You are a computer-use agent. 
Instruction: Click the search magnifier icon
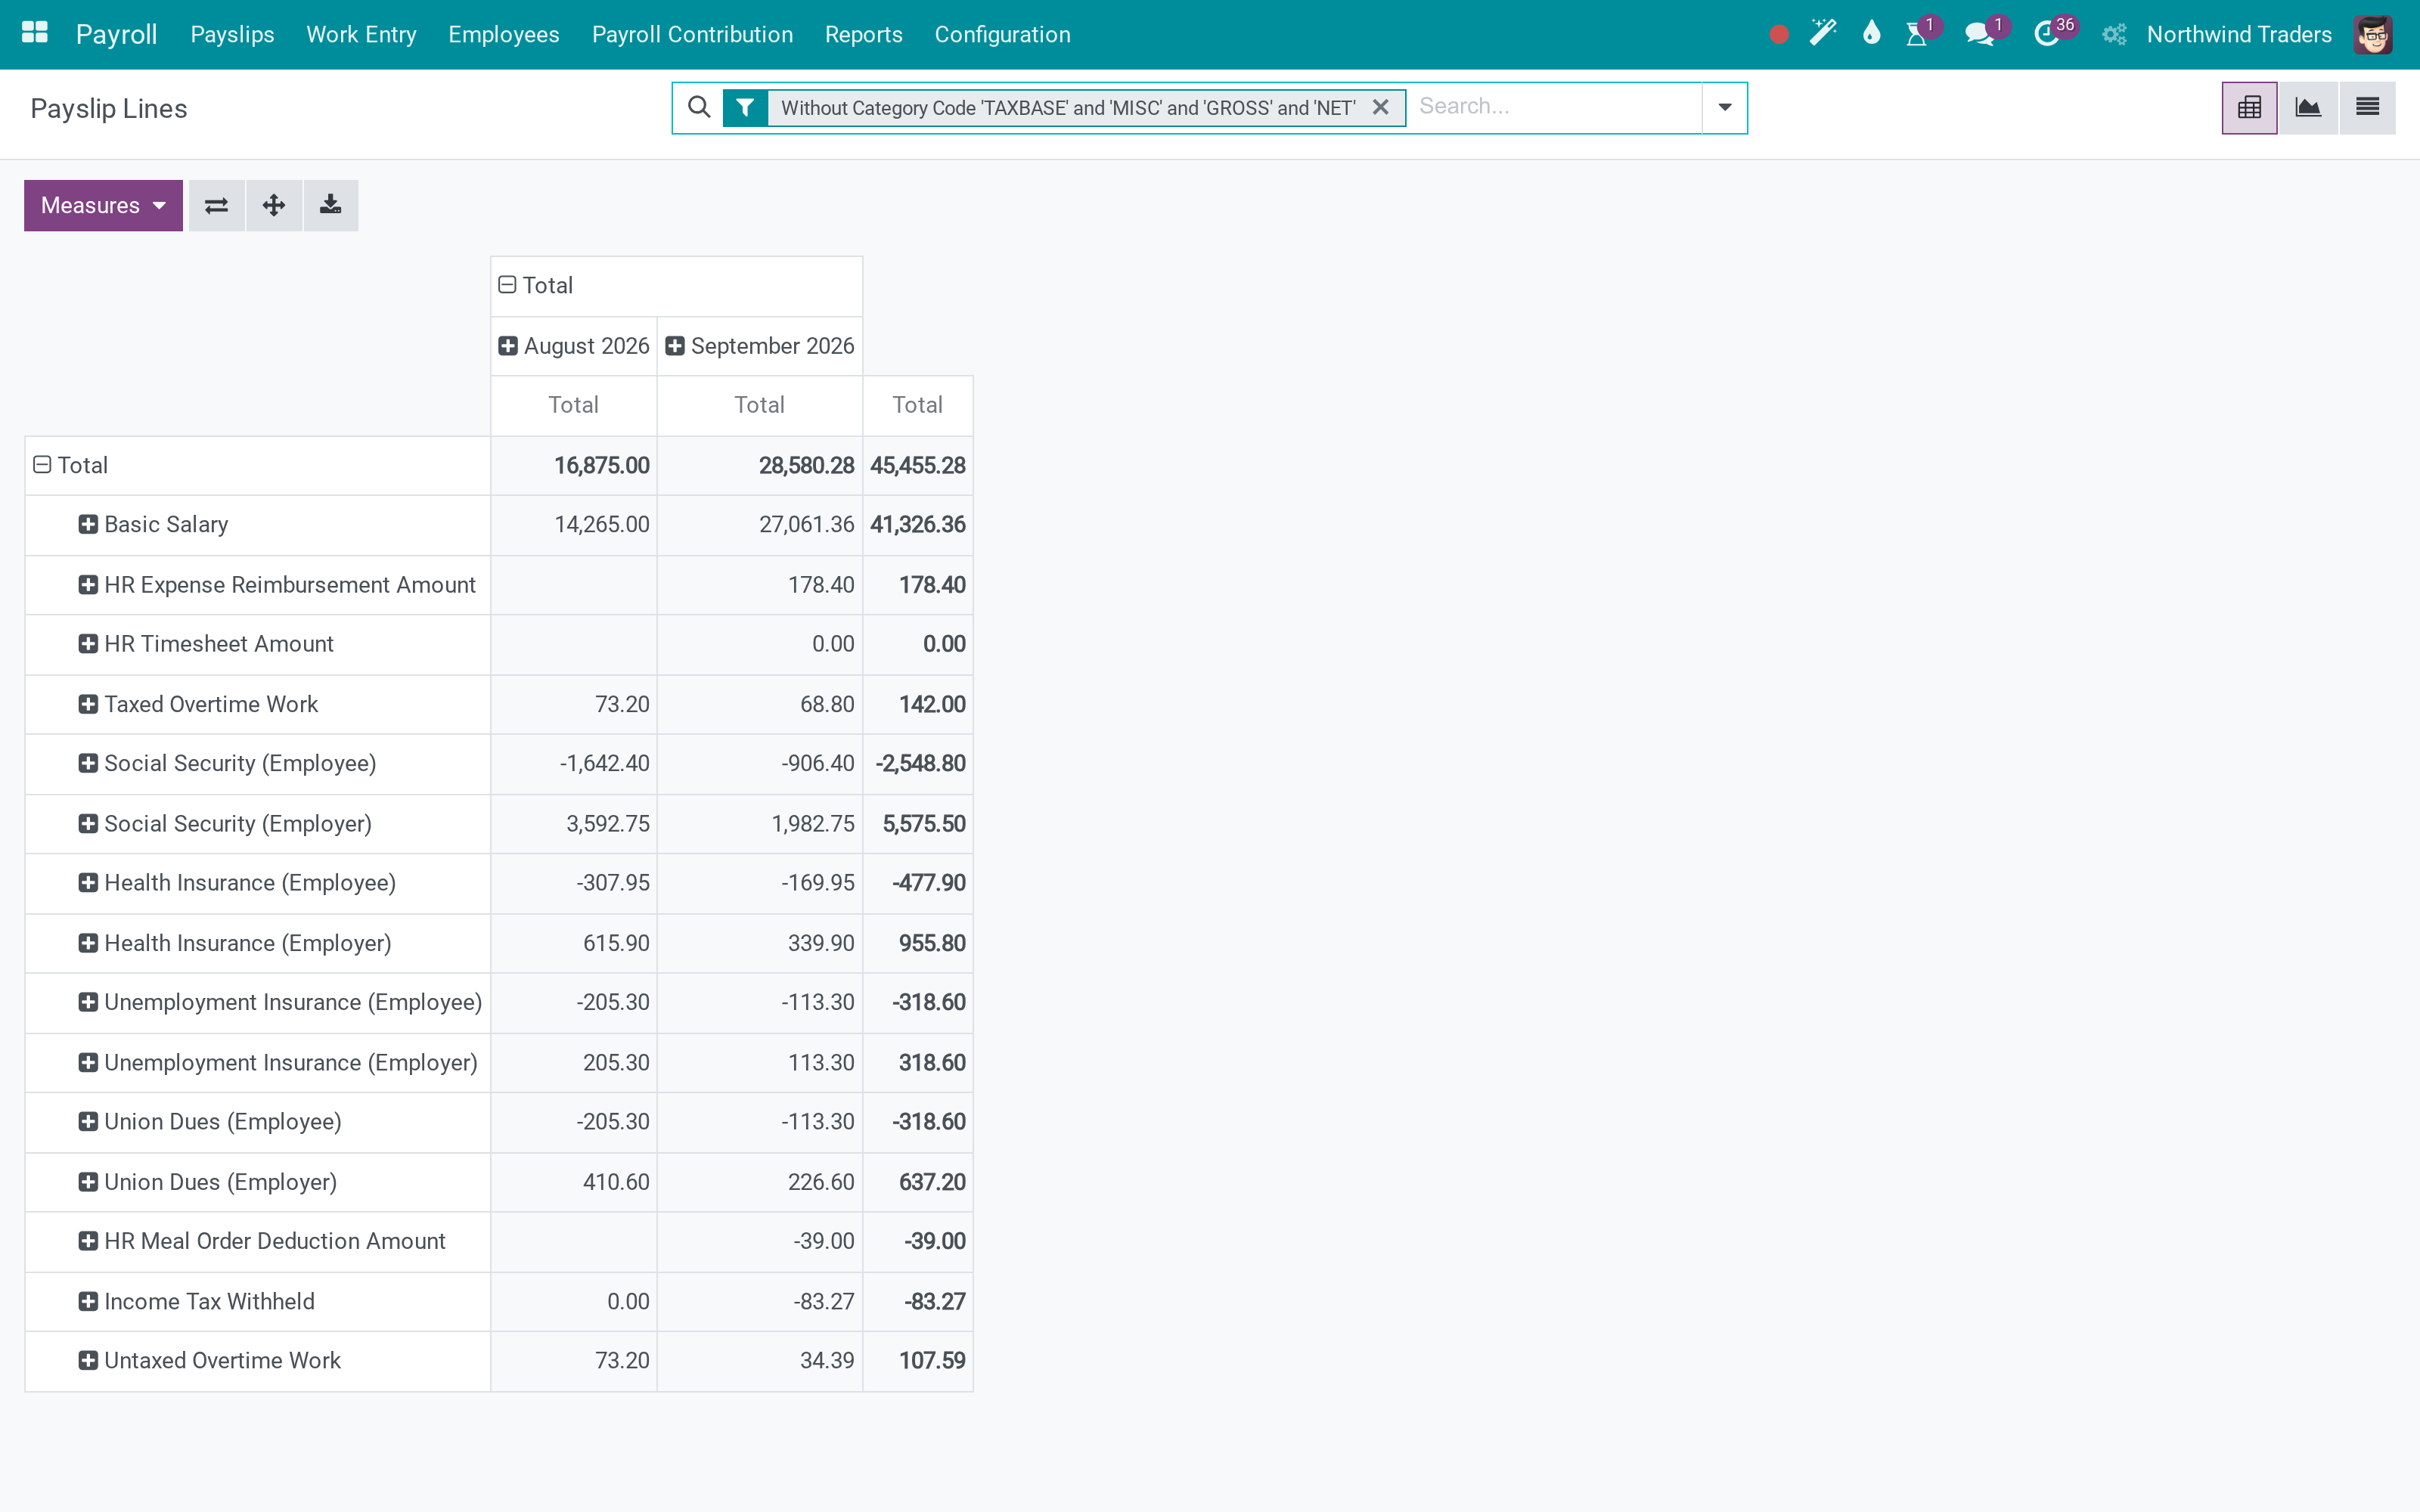click(x=700, y=107)
